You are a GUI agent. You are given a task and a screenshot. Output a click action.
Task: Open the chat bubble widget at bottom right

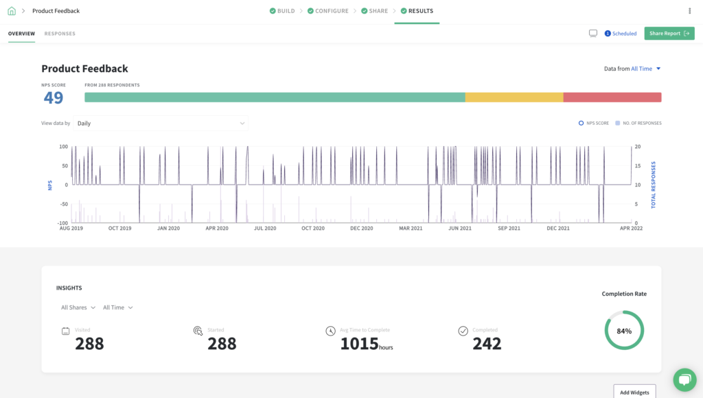(684, 379)
